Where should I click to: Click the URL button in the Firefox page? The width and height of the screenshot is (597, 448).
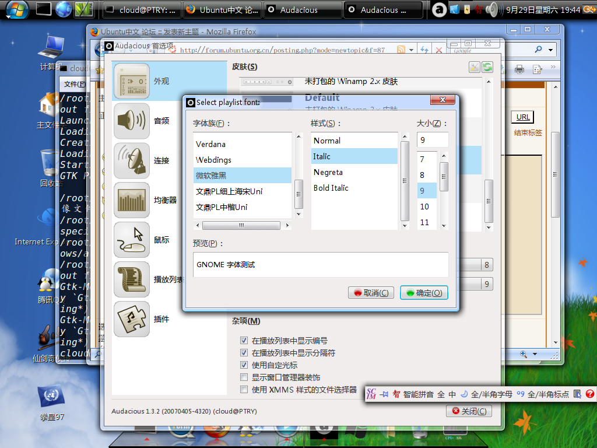522,117
